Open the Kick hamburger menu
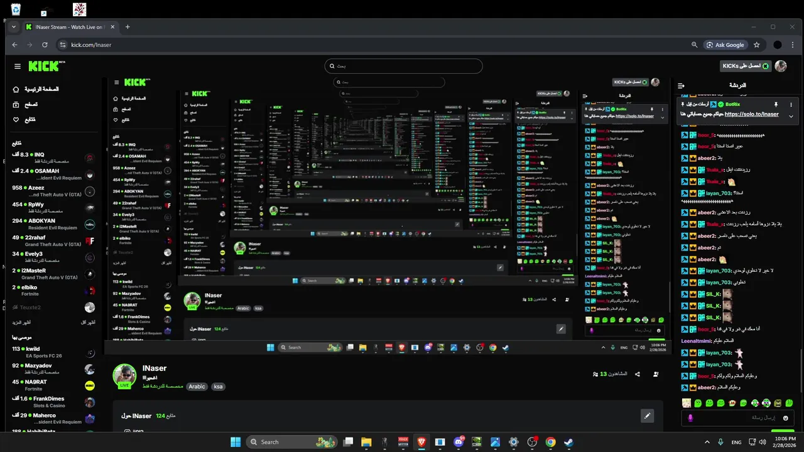Image resolution: width=804 pixels, height=452 pixels. coord(18,66)
